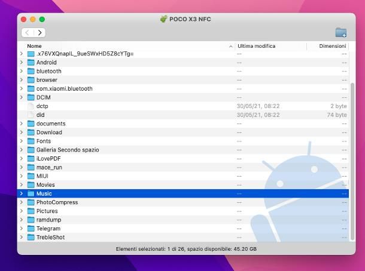Sort by the Dimensioni column header
365x271 pixels.
click(x=333, y=46)
